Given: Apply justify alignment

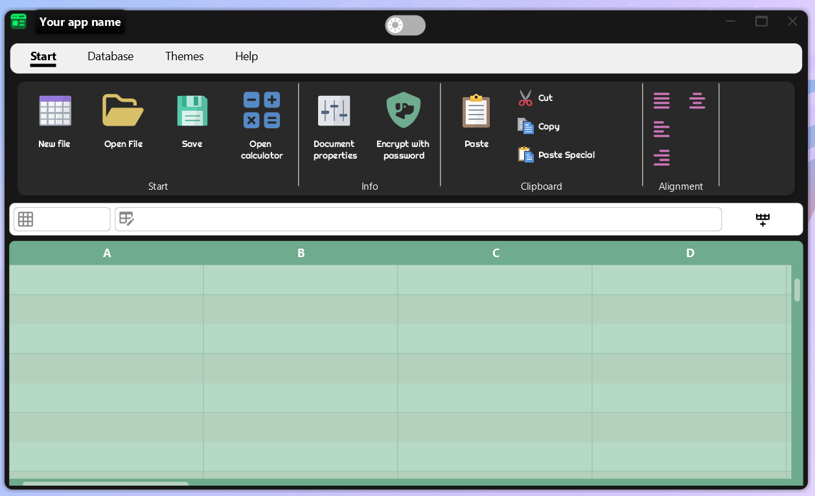Looking at the screenshot, I should click(x=661, y=101).
